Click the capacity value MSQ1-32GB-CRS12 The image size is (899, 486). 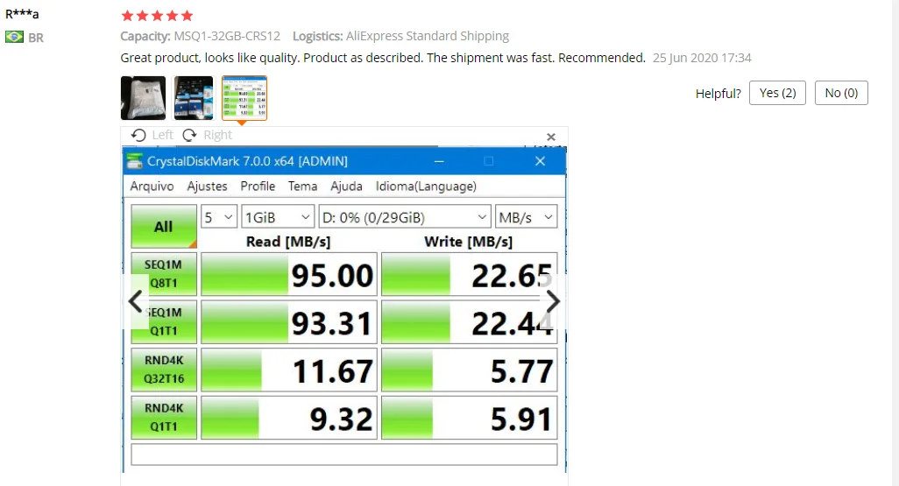point(227,36)
